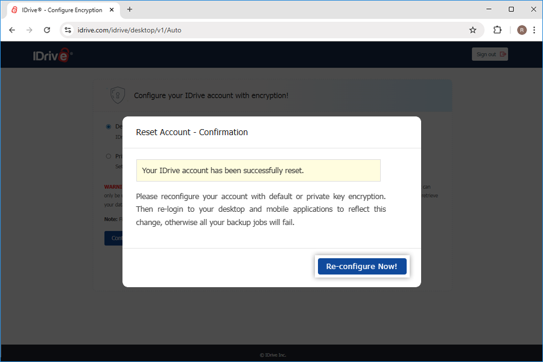Click the 'successfully reset' message text

tap(223, 170)
